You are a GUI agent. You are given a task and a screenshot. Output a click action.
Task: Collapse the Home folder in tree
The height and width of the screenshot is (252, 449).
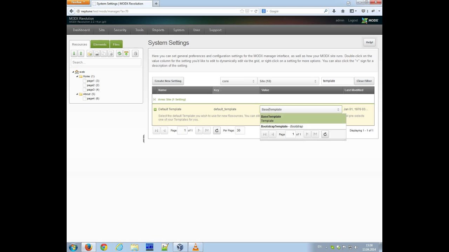pos(77,76)
